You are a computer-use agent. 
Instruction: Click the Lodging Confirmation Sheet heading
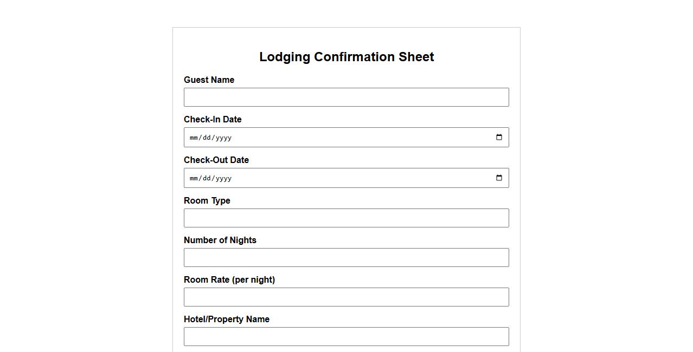(x=347, y=57)
